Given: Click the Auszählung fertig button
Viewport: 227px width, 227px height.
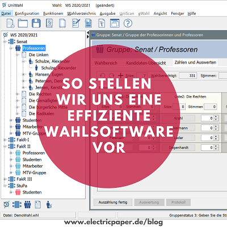Looking at the screenshot, I should tap(113, 202).
